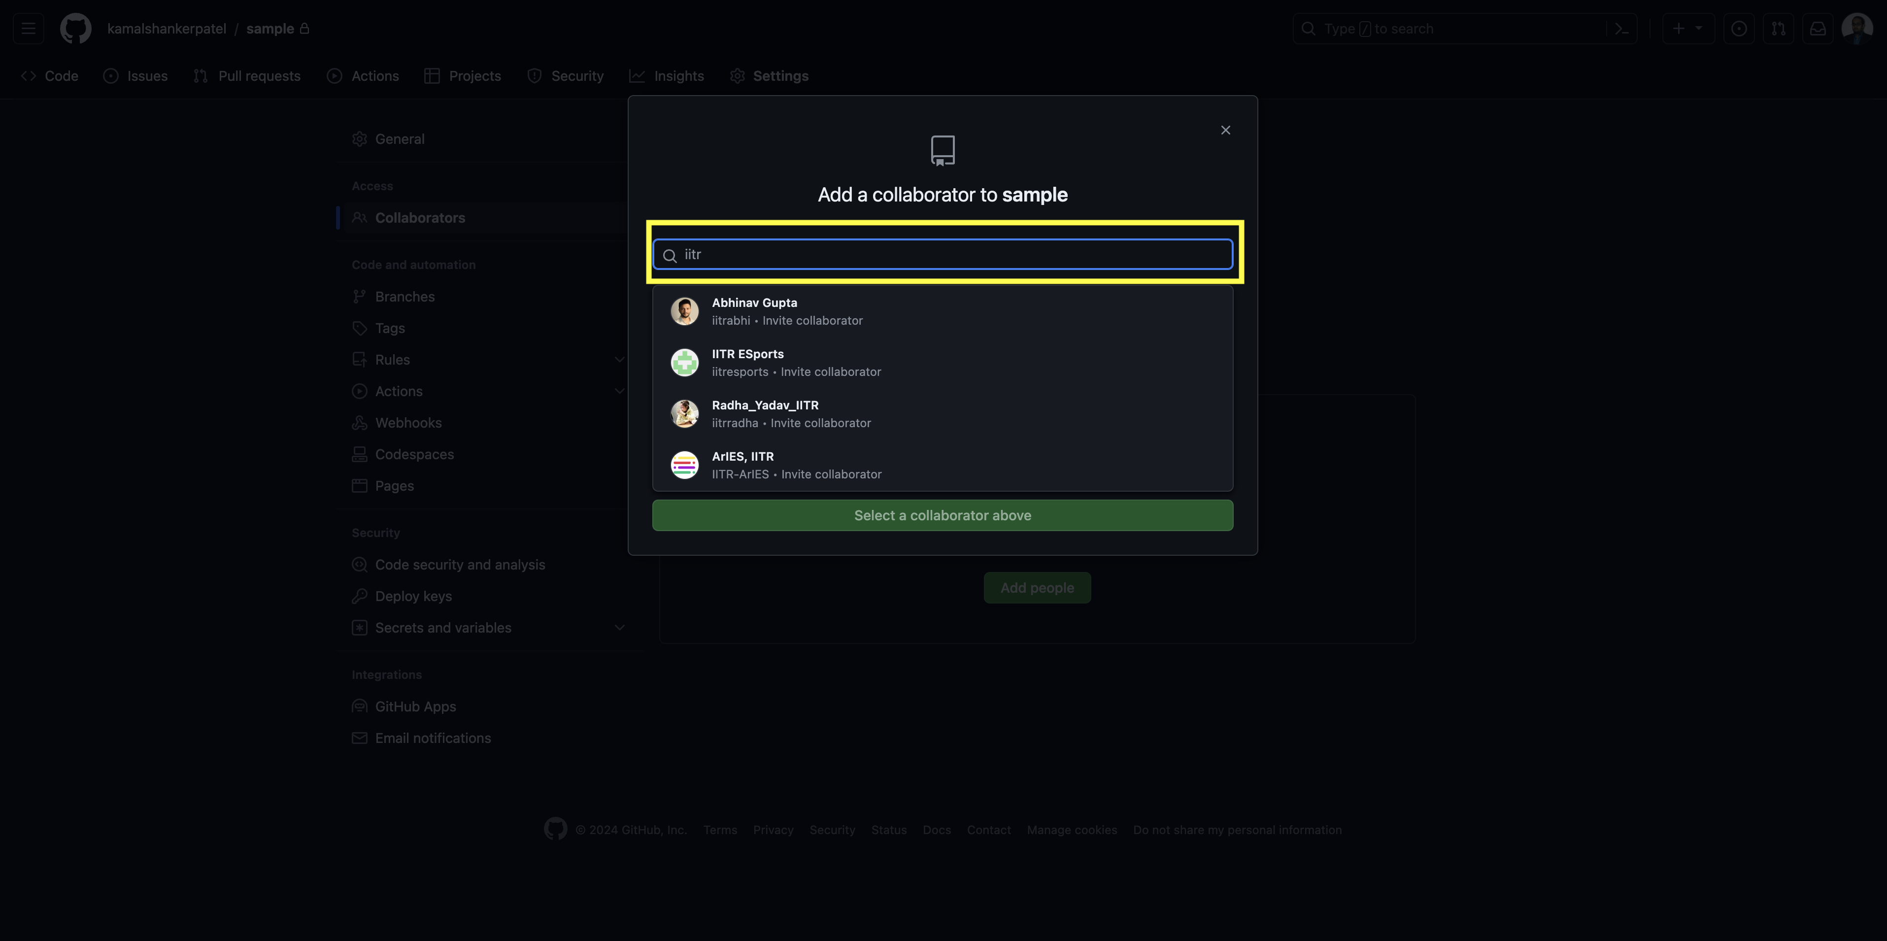This screenshot has height=941, width=1887.
Task: Open the command palette icon
Action: click(x=1621, y=29)
